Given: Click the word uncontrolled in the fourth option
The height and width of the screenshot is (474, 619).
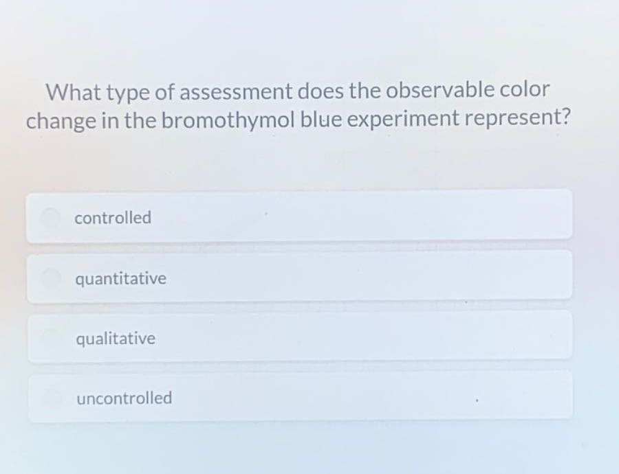Looking at the screenshot, I should 124,398.
